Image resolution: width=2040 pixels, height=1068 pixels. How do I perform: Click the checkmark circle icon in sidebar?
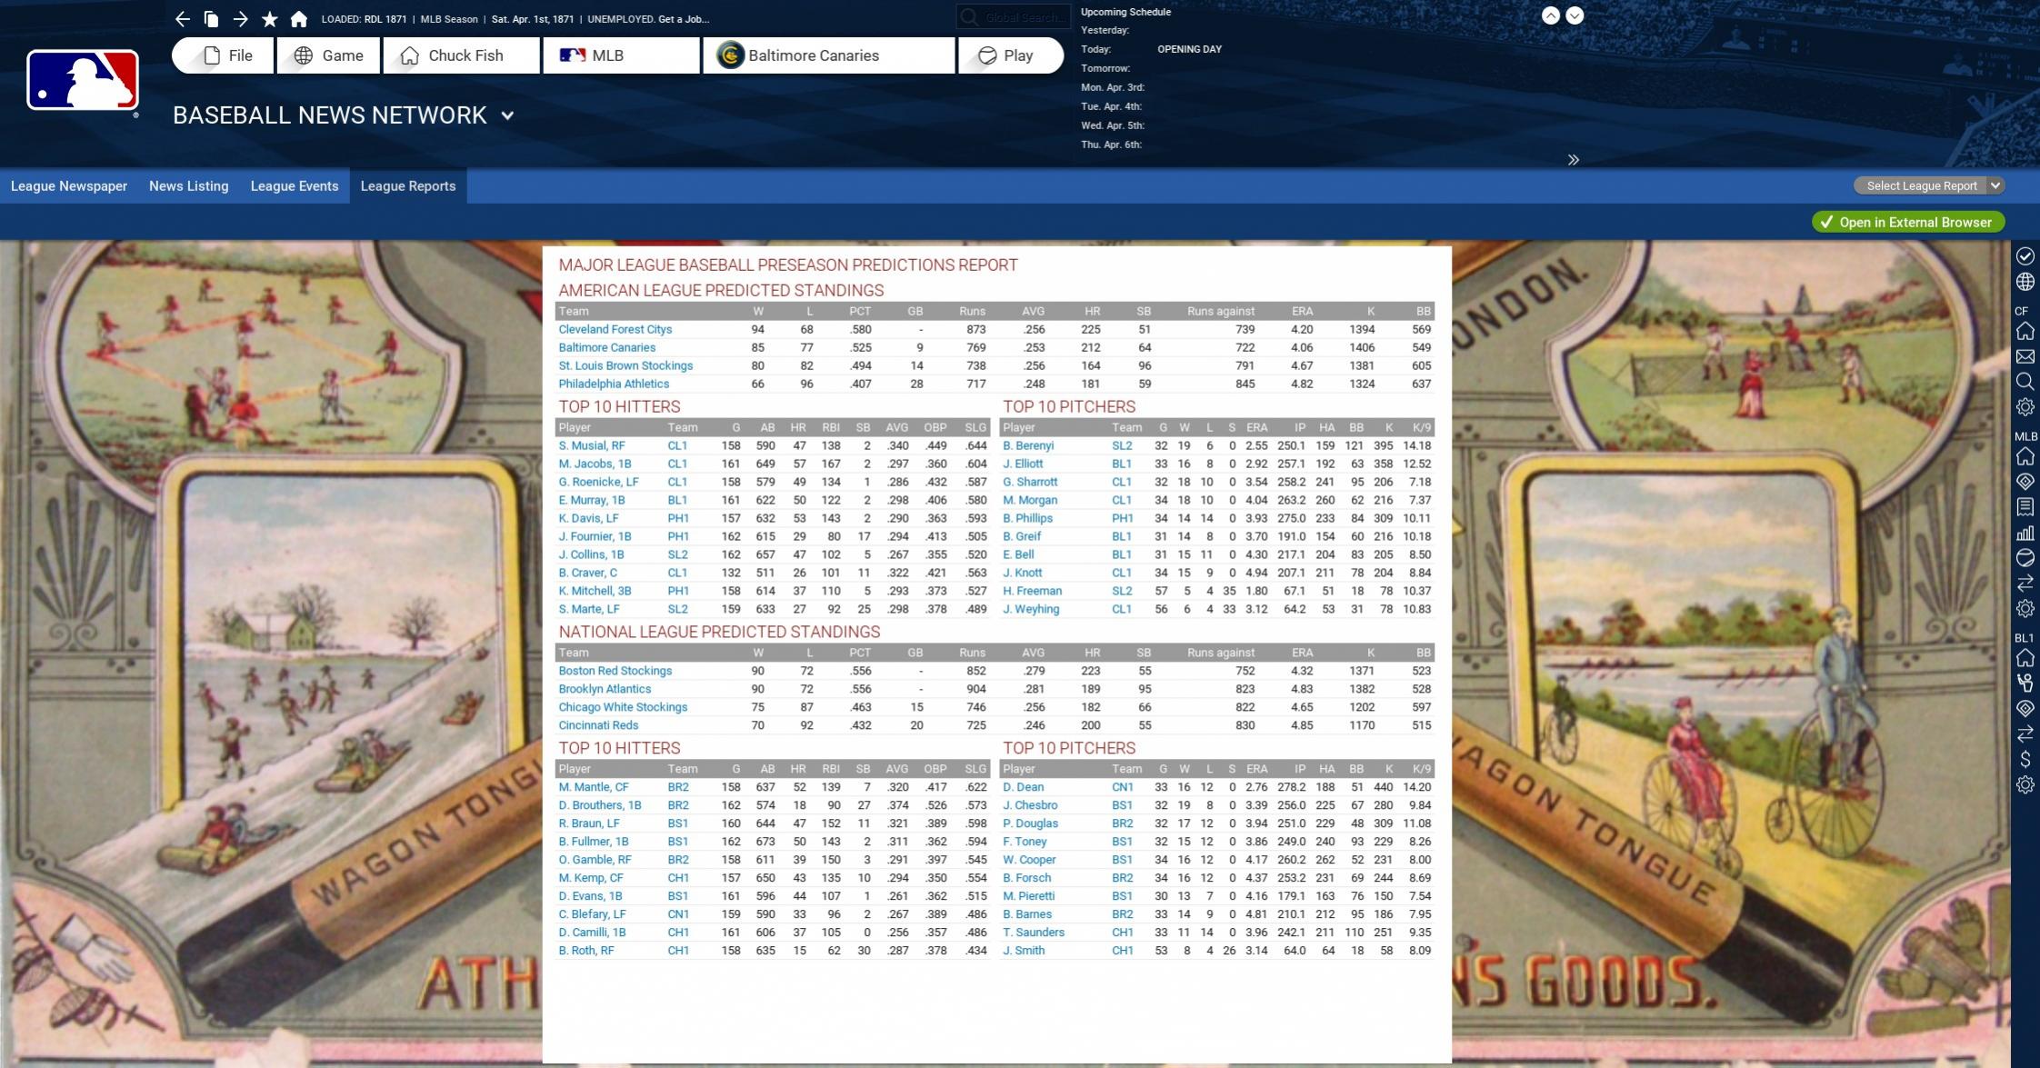[2025, 256]
